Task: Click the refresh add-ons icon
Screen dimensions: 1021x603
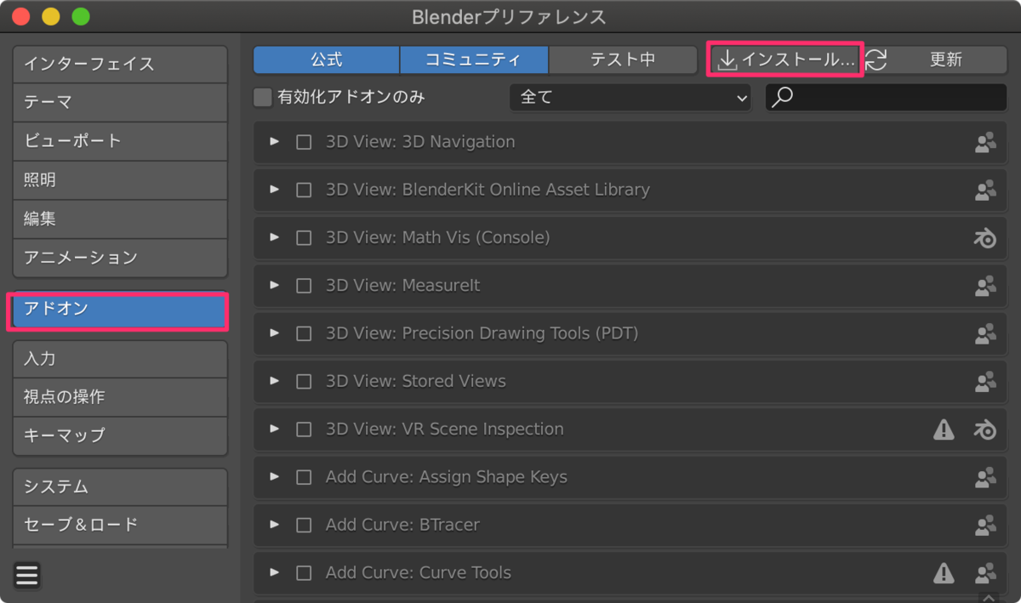Action: coord(876,60)
